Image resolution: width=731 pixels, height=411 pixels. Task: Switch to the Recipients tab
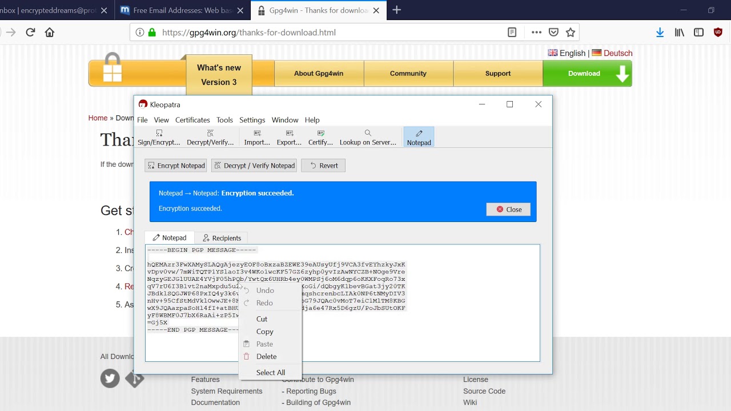[222, 238]
